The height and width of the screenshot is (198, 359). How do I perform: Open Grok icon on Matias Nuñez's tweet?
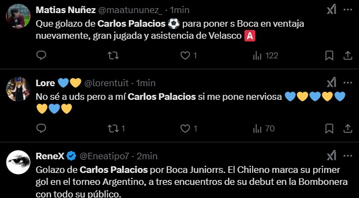tap(331, 10)
